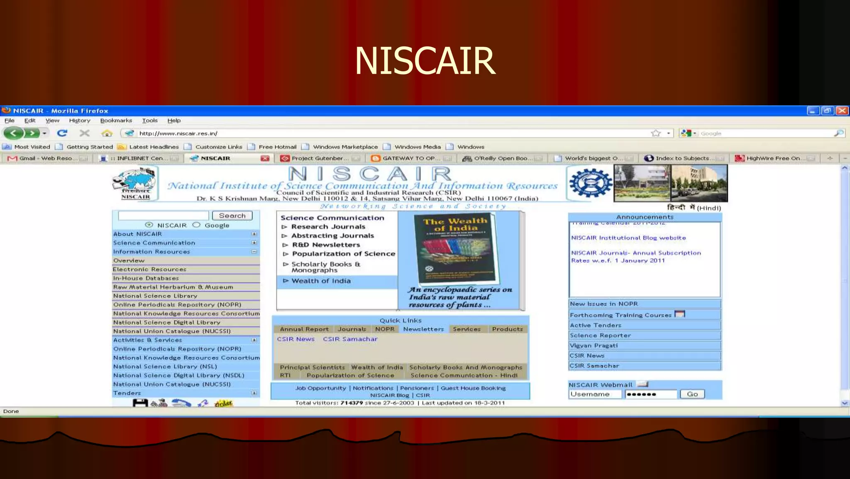
Task: Click the webmail password field
Action: tap(651, 394)
